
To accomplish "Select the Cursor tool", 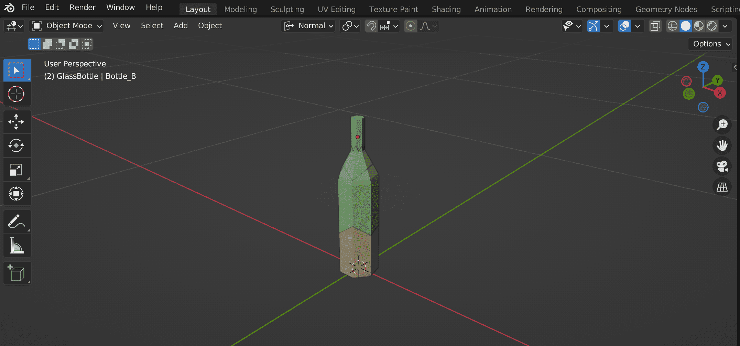I will [17, 94].
